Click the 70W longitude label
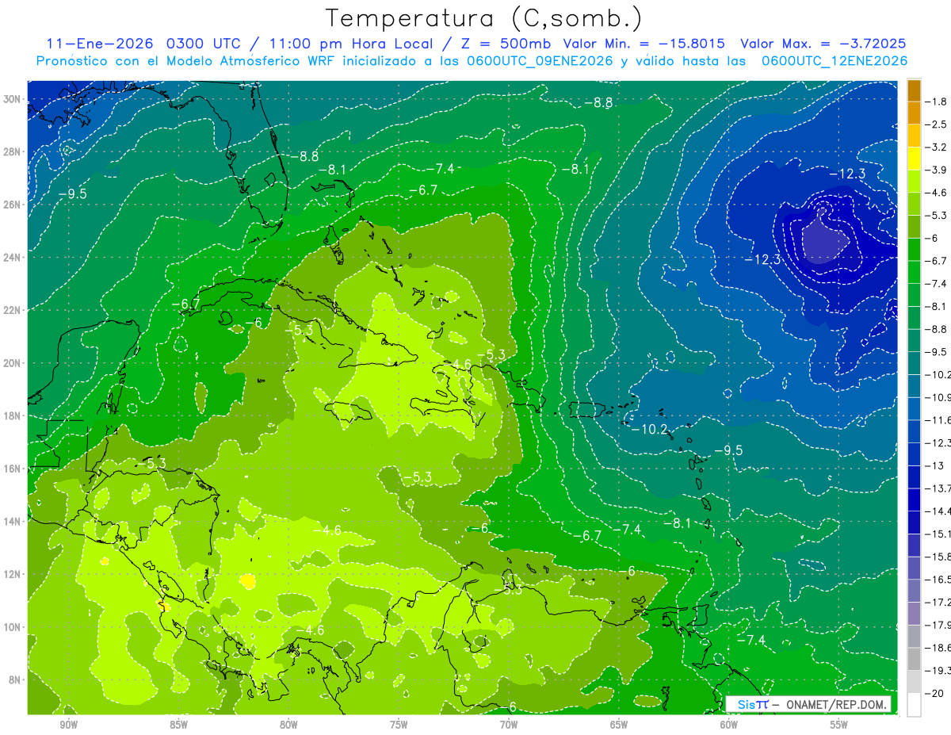The image size is (951, 735). 509,725
